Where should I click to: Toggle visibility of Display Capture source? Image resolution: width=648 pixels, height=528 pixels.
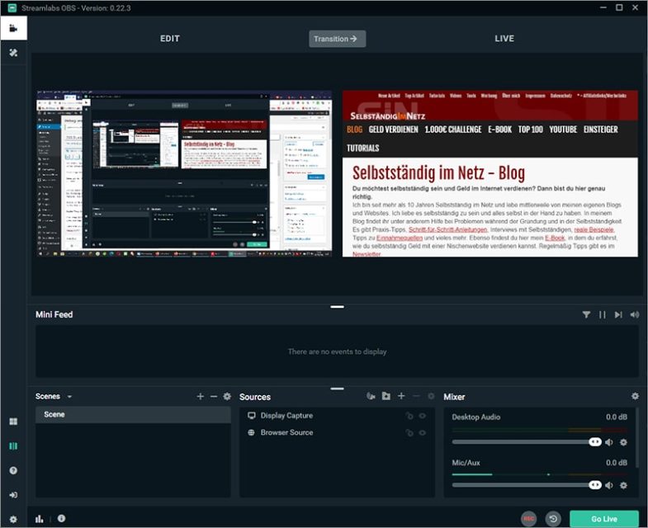pos(423,416)
